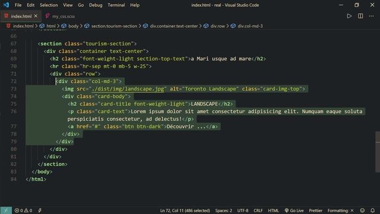Open the Selection menu
This screenshot has height=214, width=380.
click(x=49, y=5)
